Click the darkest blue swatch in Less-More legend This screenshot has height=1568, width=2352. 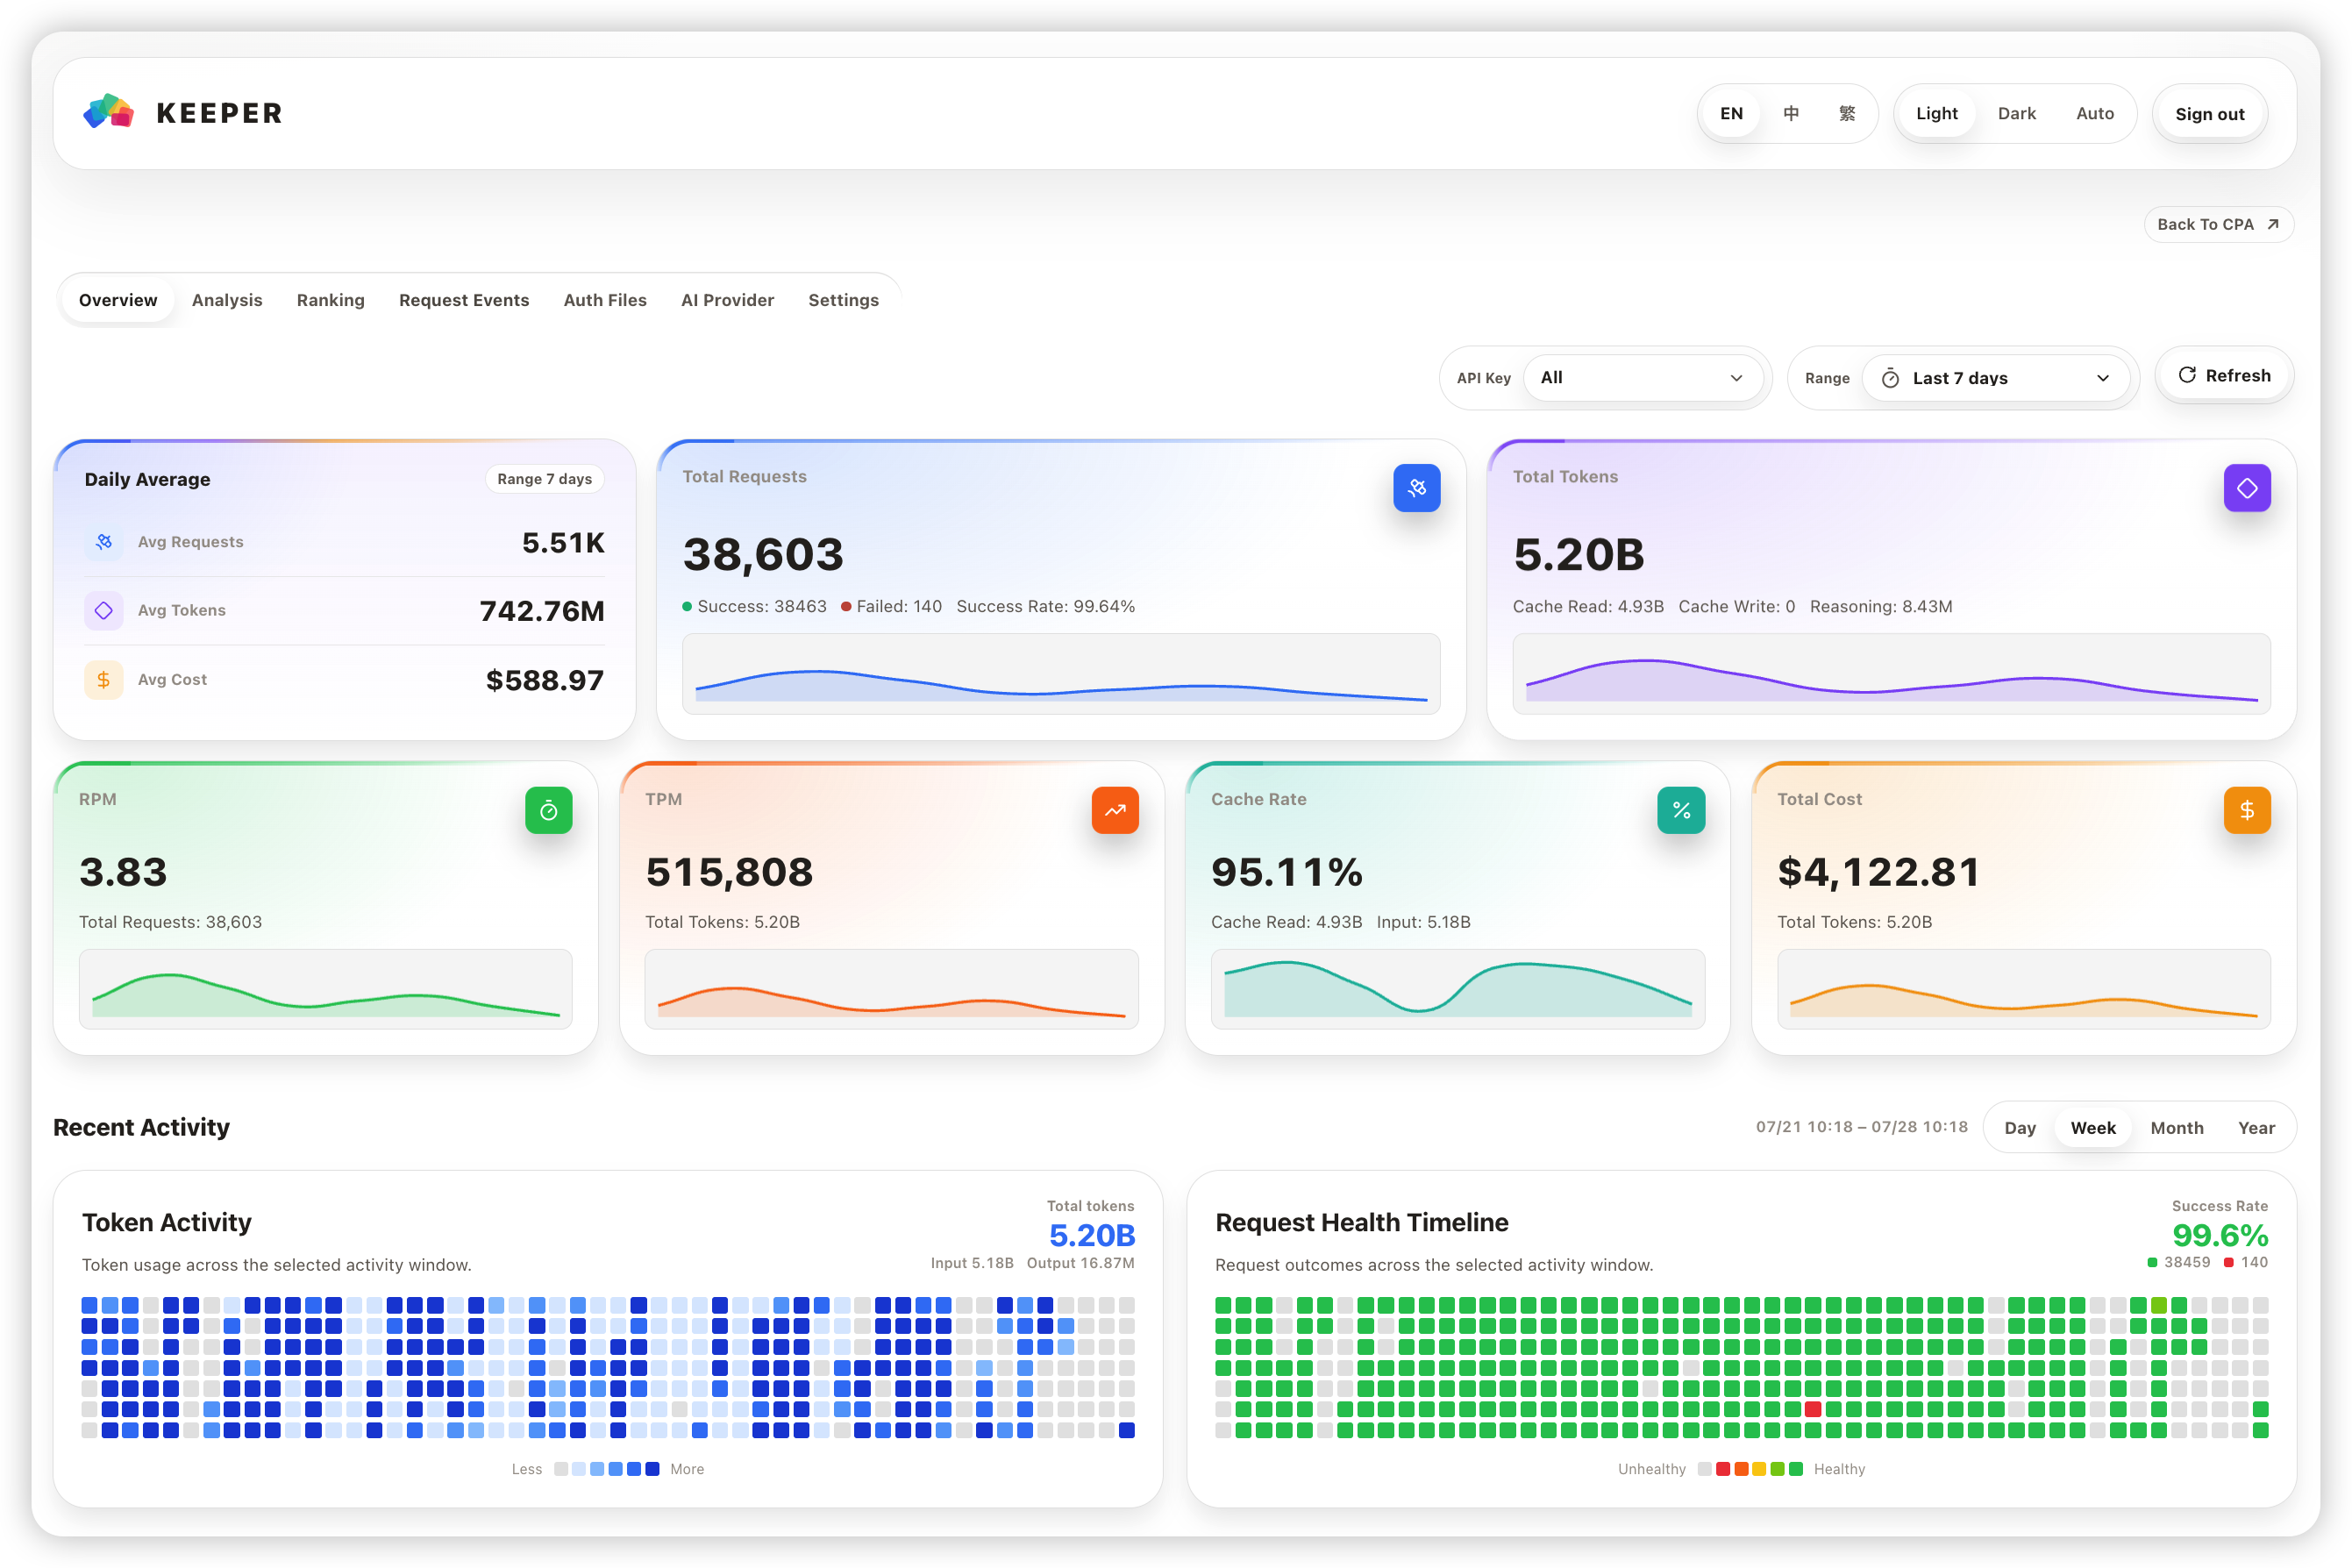pyautogui.click(x=652, y=1469)
